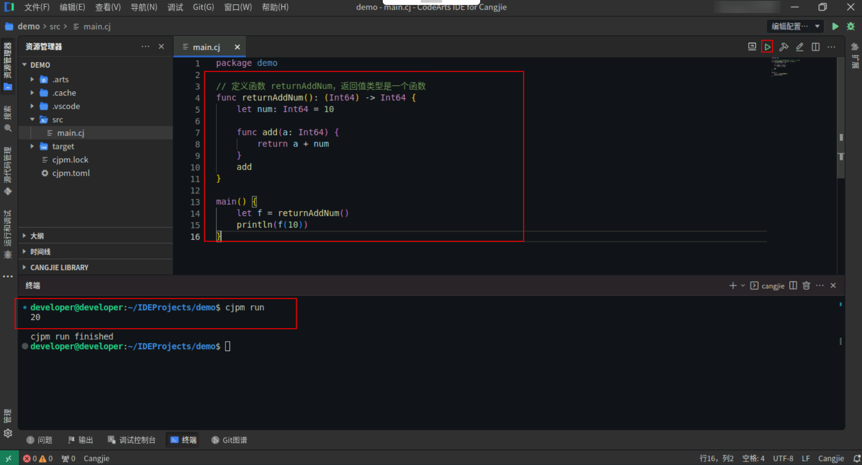
Task: Open the 调试 menu
Action: pyautogui.click(x=175, y=7)
